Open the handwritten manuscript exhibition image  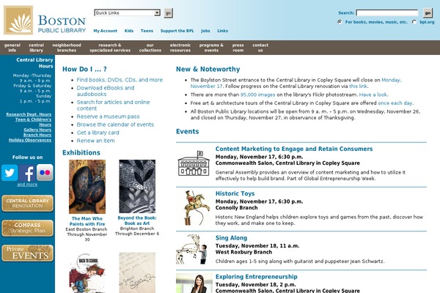pos(137,272)
